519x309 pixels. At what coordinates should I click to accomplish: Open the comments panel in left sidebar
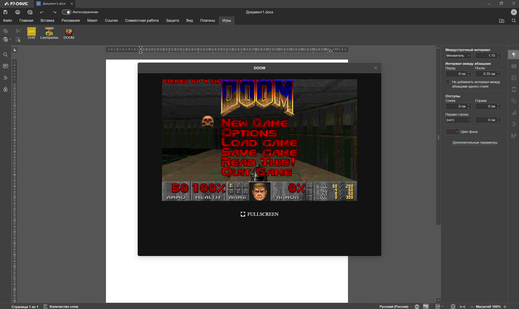click(5, 66)
